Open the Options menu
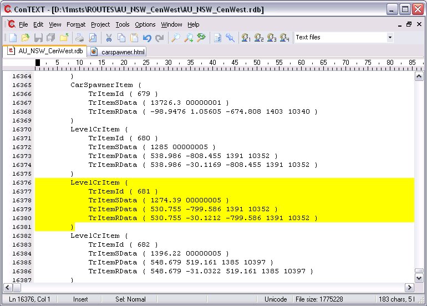 click(145, 24)
